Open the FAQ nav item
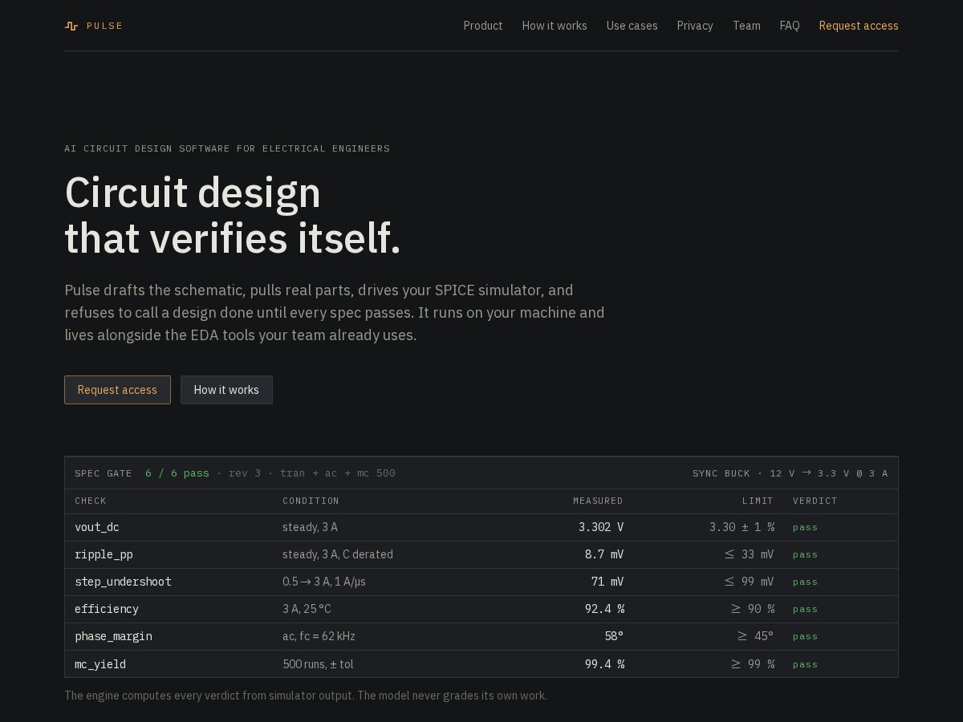Image resolution: width=963 pixels, height=722 pixels. point(790,26)
